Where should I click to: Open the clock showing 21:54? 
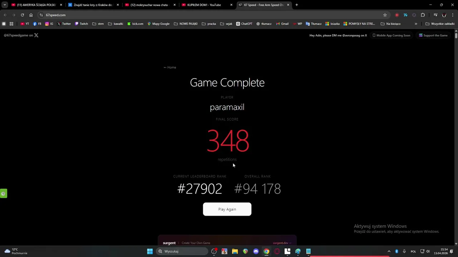point(441,251)
